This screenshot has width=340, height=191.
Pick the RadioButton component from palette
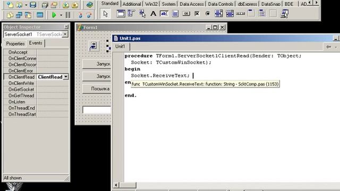(x=208, y=14)
